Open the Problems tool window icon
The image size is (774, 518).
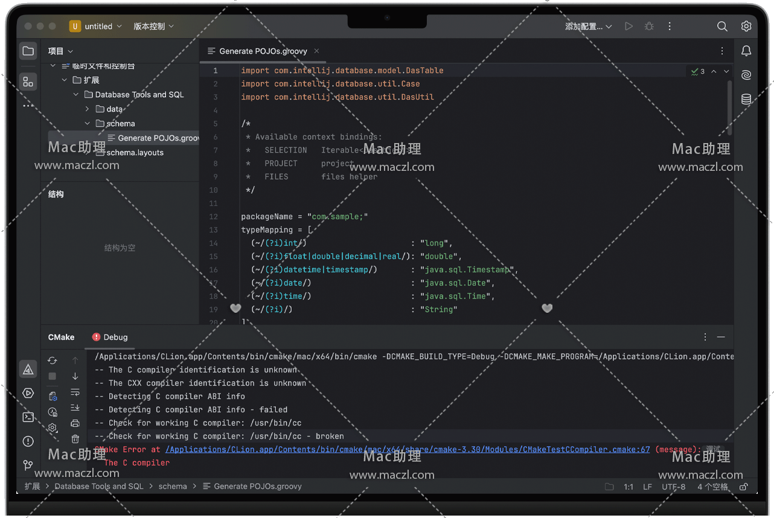click(x=28, y=441)
